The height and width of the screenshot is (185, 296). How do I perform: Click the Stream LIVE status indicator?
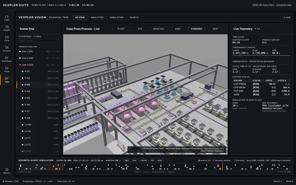(10, 181)
